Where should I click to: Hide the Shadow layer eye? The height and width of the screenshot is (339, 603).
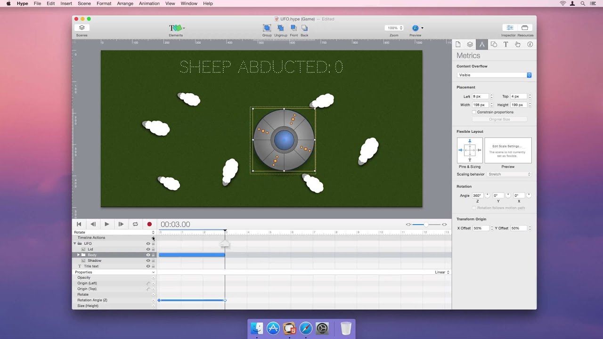[148, 260]
